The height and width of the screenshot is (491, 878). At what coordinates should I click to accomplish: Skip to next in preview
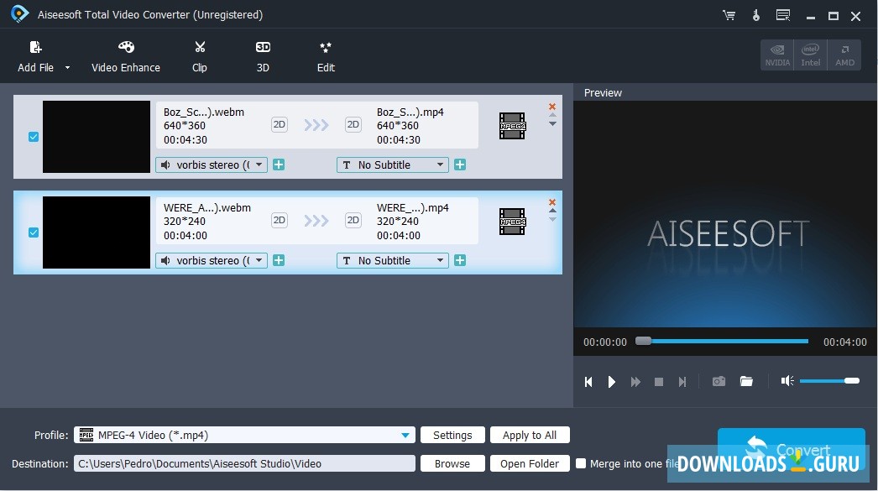tap(682, 382)
